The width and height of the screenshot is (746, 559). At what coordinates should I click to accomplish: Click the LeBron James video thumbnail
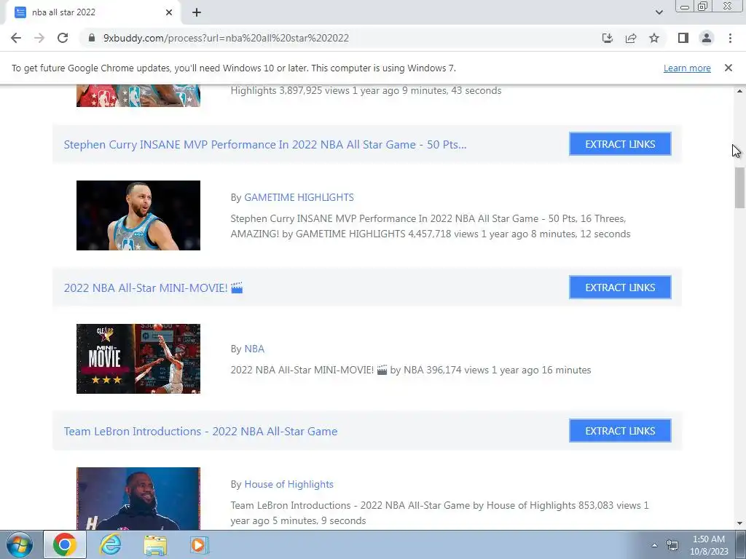138,499
